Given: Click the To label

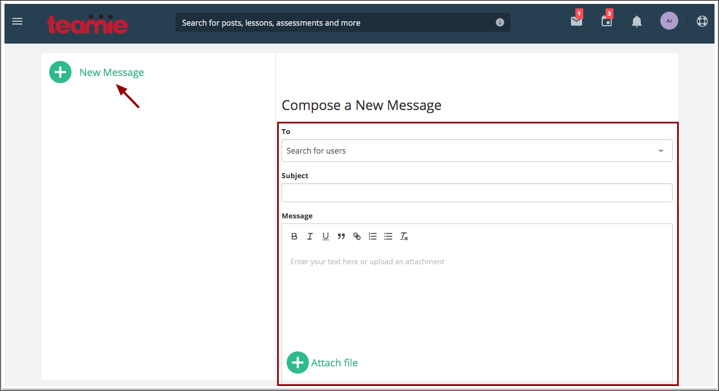Looking at the screenshot, I should (286, 131).
